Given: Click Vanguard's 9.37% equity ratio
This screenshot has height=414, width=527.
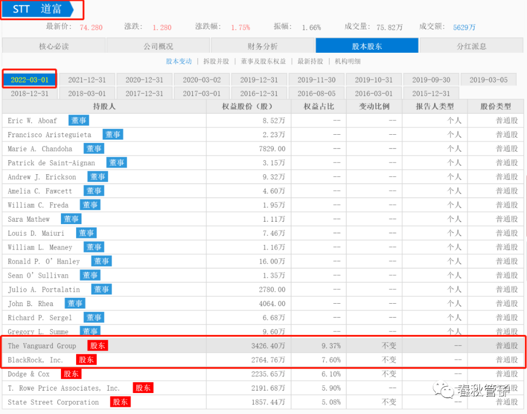Looking at the screenshot, I should pos(331,346).
